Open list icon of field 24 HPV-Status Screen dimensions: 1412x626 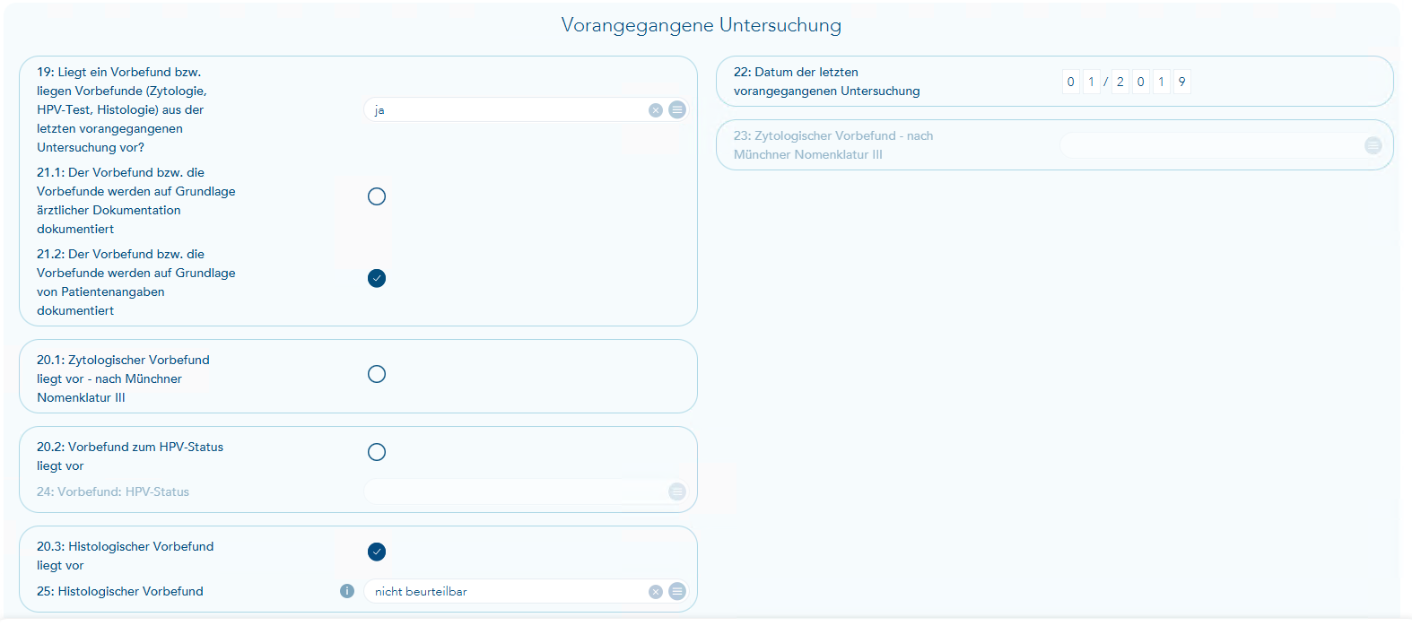click(677, 491)
